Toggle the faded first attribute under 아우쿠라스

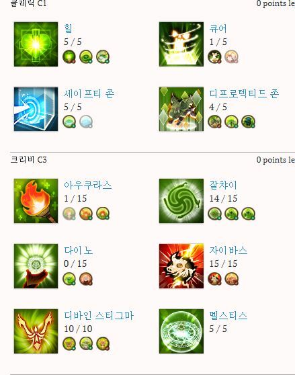[x=69, y=214]
